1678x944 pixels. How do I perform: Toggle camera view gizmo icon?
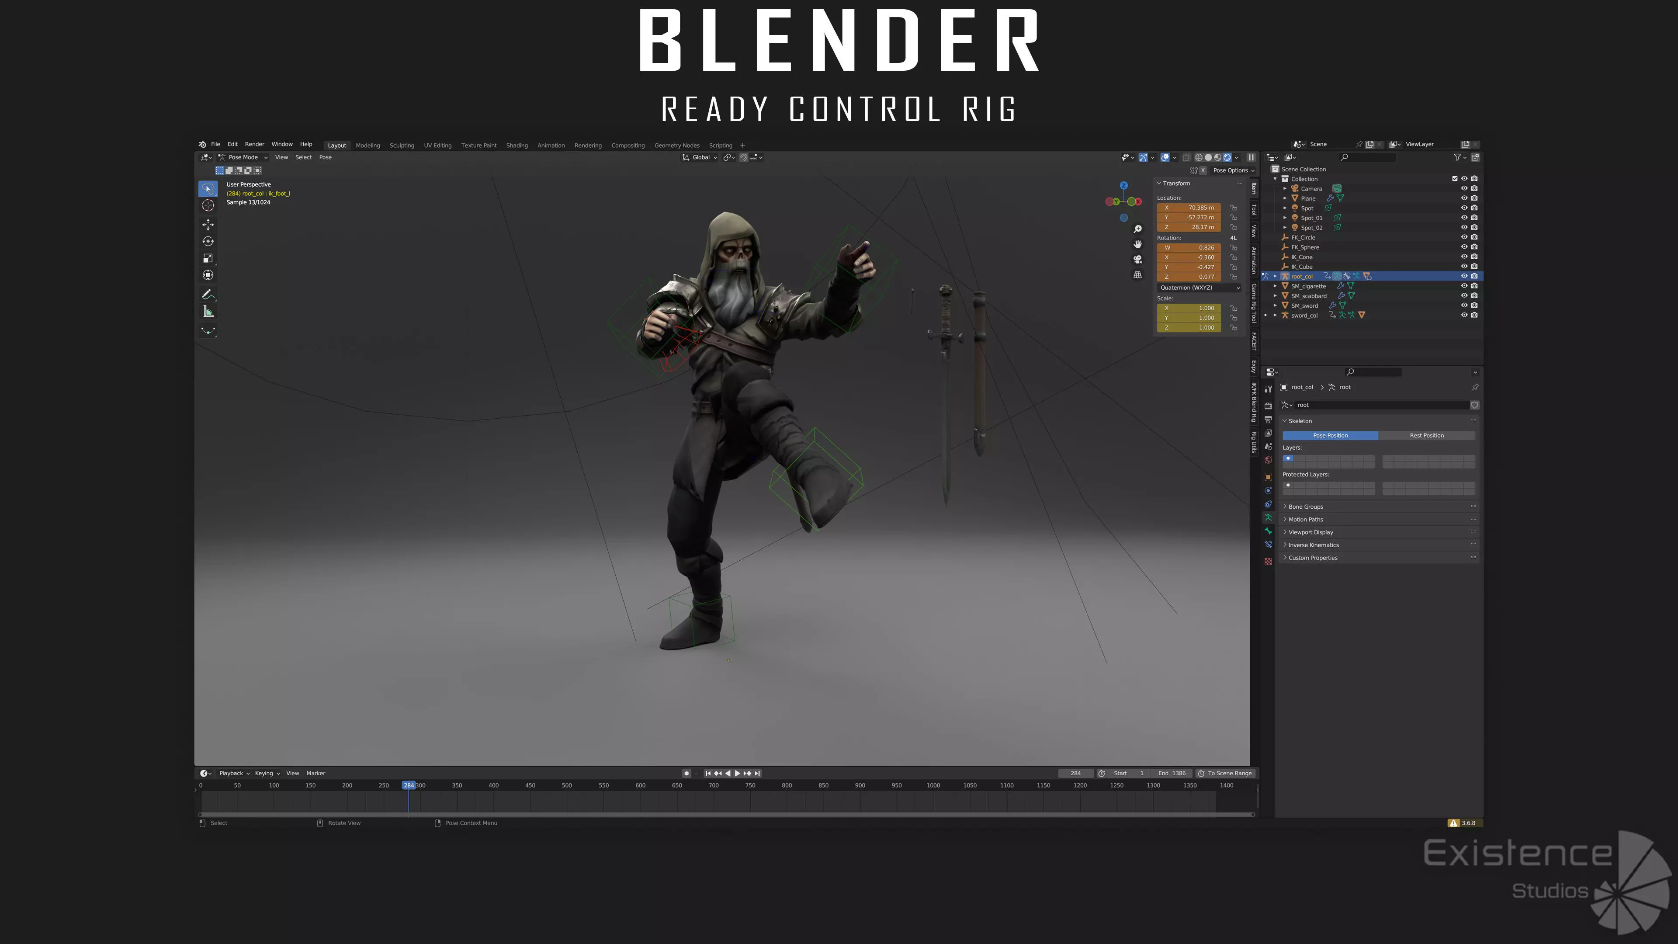point(1137,259)
